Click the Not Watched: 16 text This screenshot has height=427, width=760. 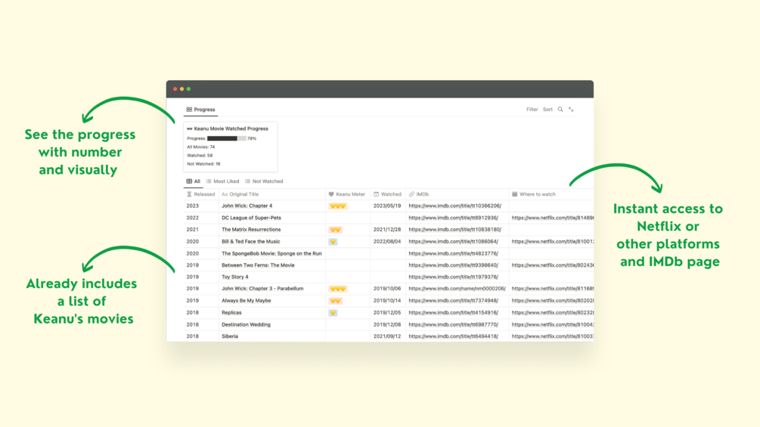coord(203,164)
